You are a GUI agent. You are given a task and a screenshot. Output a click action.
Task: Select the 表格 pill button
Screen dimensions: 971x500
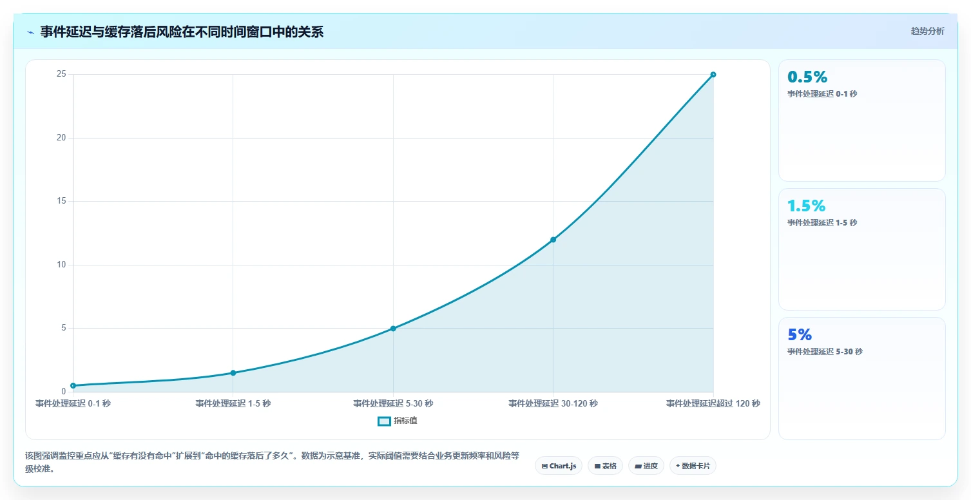click(x=605, y=465)
